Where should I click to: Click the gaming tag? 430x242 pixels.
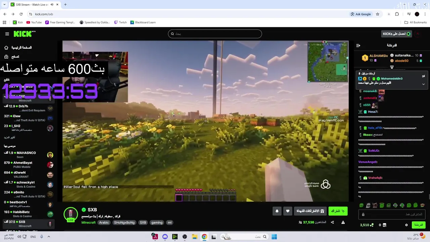157,223
